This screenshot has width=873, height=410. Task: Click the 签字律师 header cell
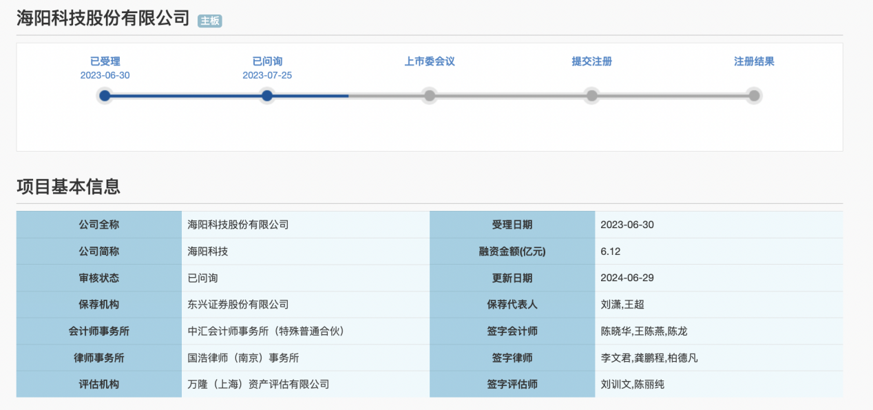(512, 358)
